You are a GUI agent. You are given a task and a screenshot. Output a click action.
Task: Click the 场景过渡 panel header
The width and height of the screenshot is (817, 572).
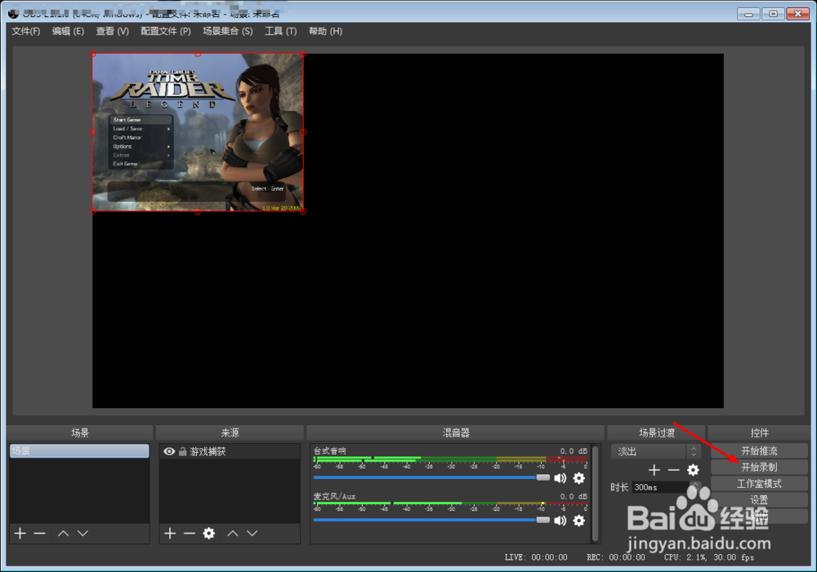point(657,432)
